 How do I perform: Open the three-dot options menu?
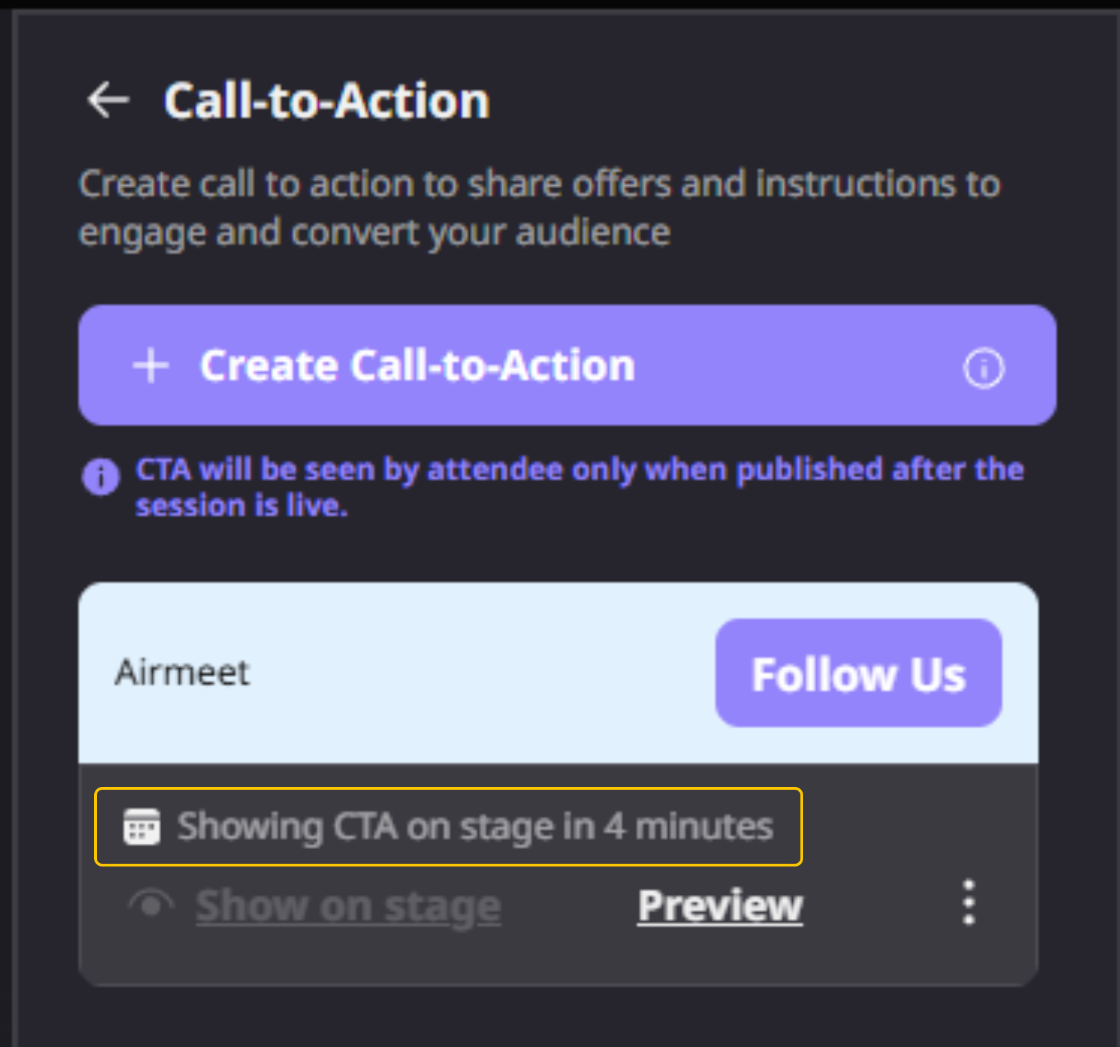(968, 902)
